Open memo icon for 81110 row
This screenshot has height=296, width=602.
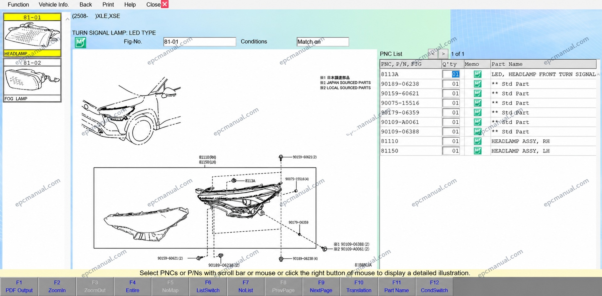point(477,141)
